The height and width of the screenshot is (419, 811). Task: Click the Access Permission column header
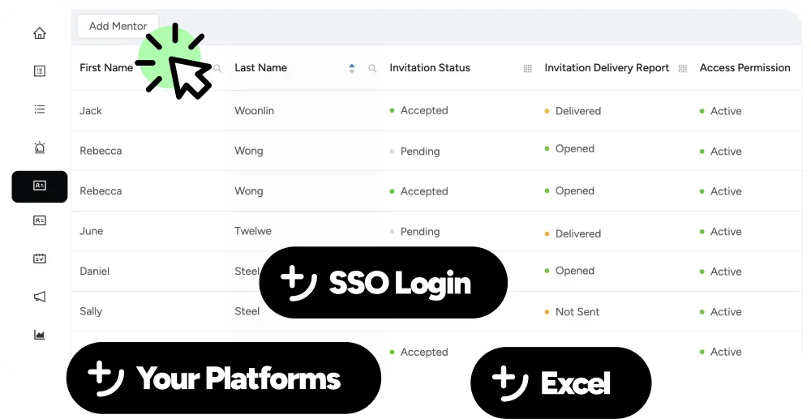click(744, 68)
